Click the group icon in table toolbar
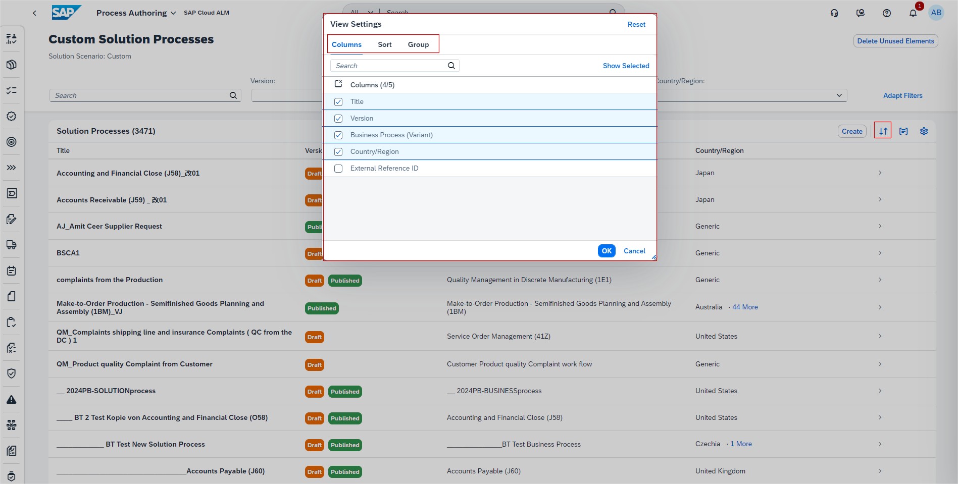 (x=903, y=131)
